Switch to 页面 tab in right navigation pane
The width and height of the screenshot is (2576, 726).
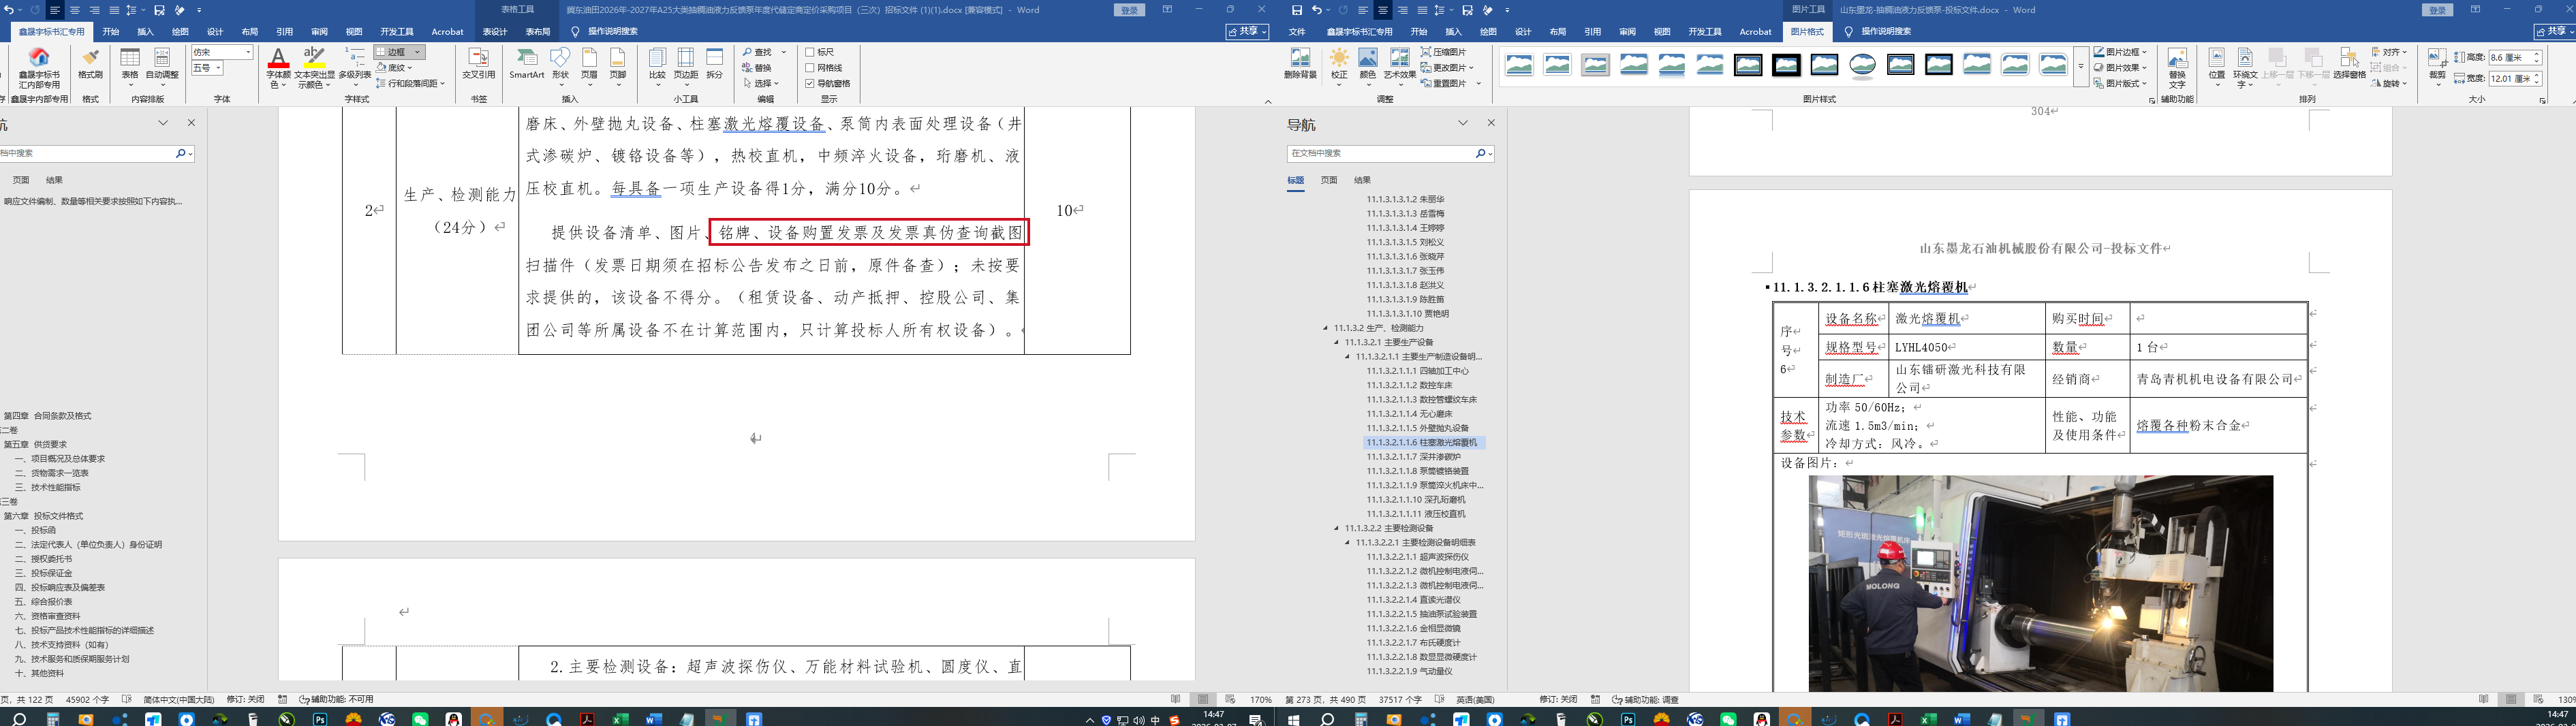pos(1329,180)
